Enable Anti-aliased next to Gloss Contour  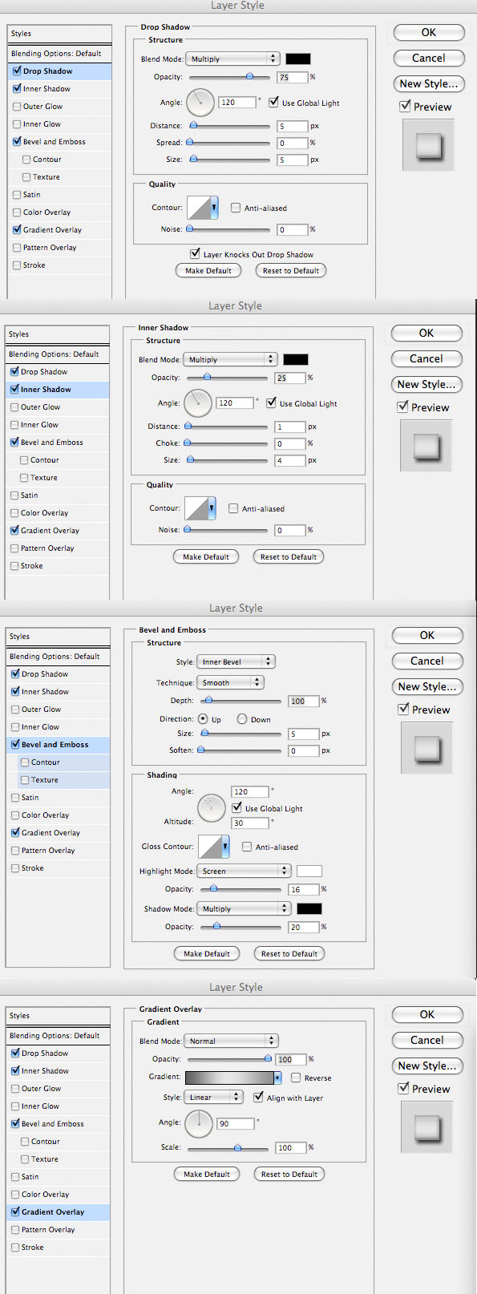247,847
